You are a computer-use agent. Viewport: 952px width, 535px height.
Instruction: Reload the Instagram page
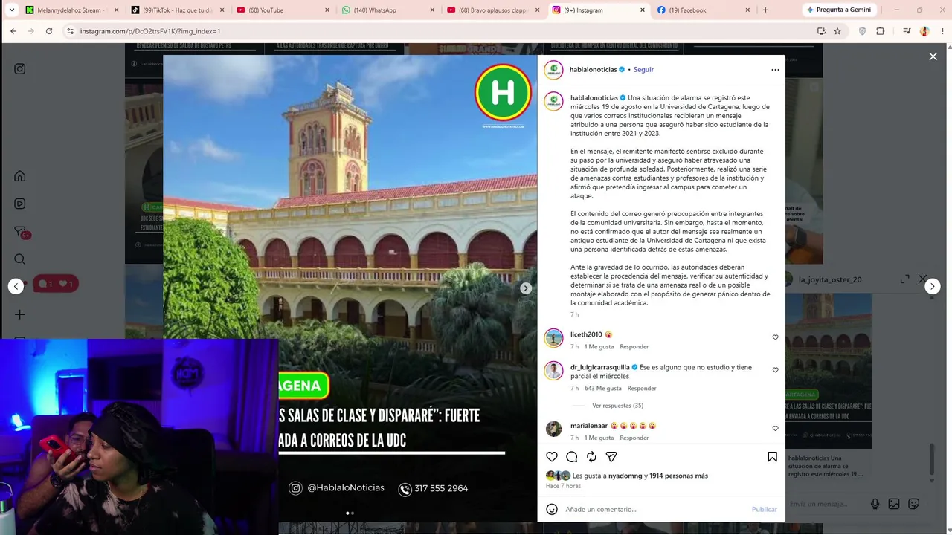[49, 31]
